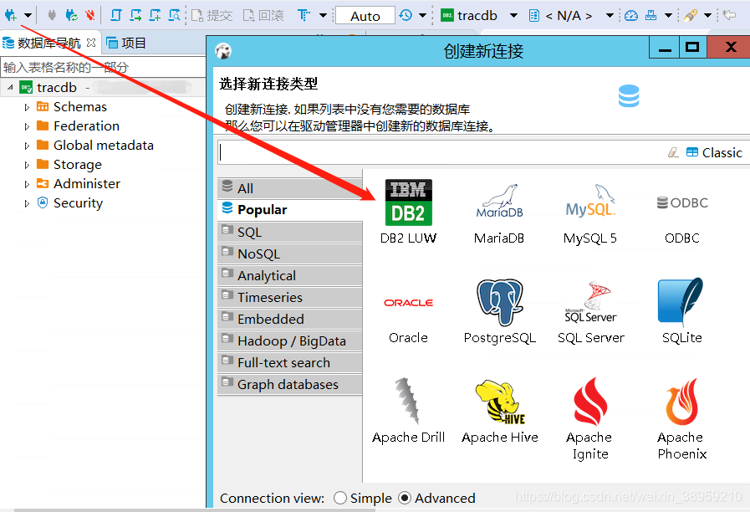Click the 提交 commit button
The height and width of the screenshot is (512, 750).
point(212,16)
